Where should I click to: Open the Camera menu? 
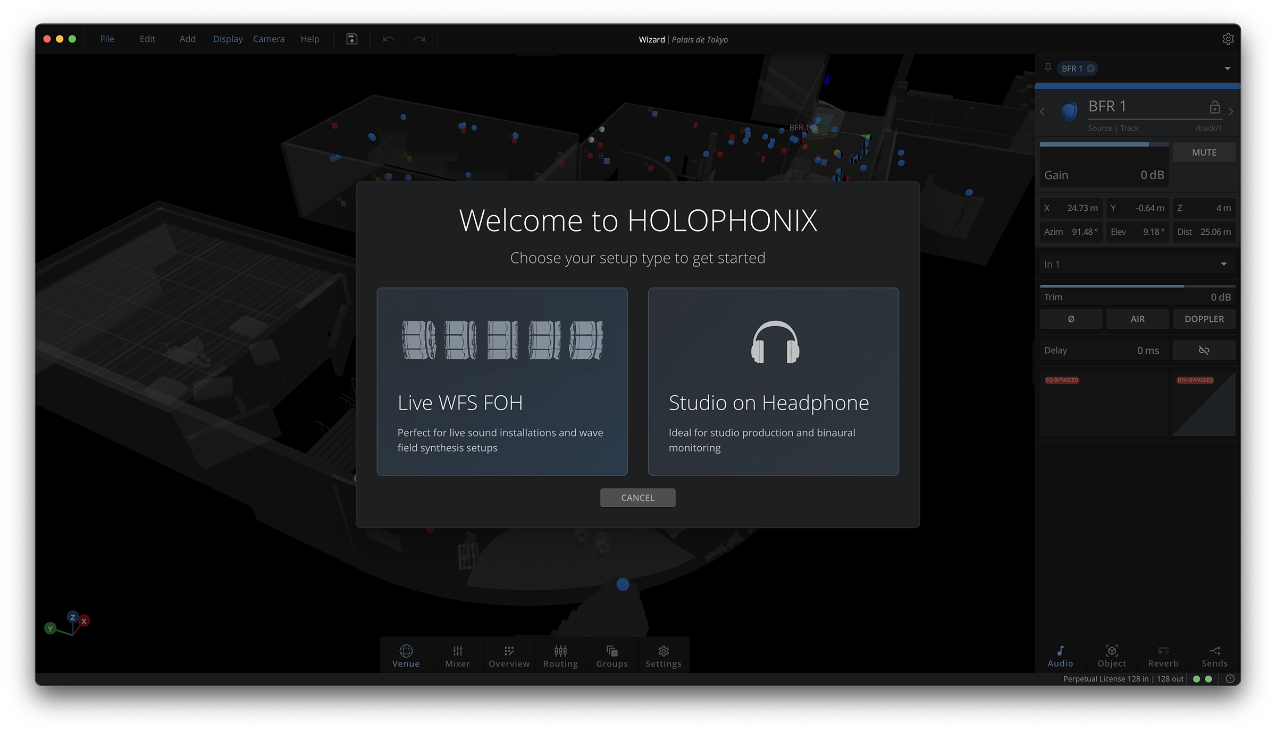pyautogui.click(x=268, y=39)
